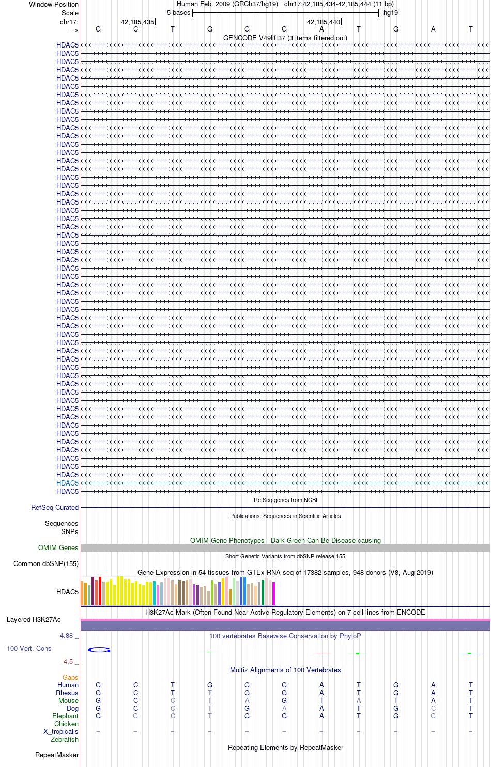Viewport: 491px width, 767px height.
Task: Select the HDAC5 label beside GTEx bar chart
Action: [x=67, y=592]
